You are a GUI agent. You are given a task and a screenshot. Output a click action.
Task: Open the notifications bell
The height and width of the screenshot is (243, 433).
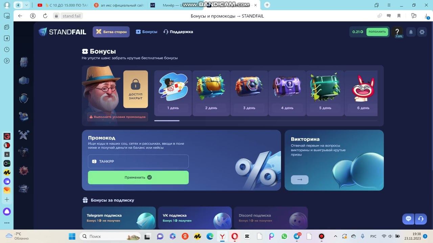411,32
